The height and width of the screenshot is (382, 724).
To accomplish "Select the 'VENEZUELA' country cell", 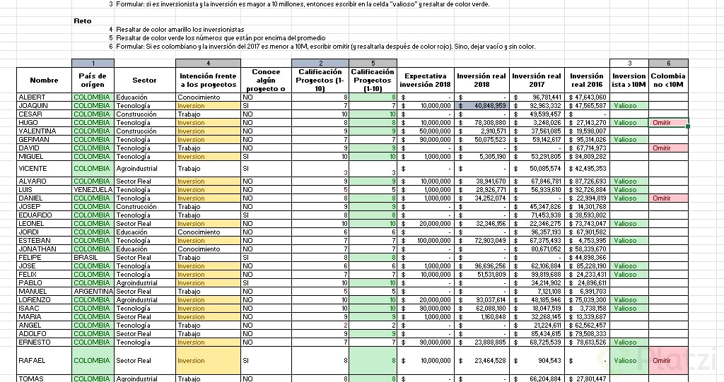I will (93, 190).
